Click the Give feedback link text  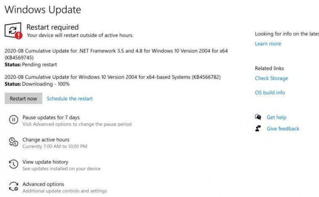(x=283, y=129)
